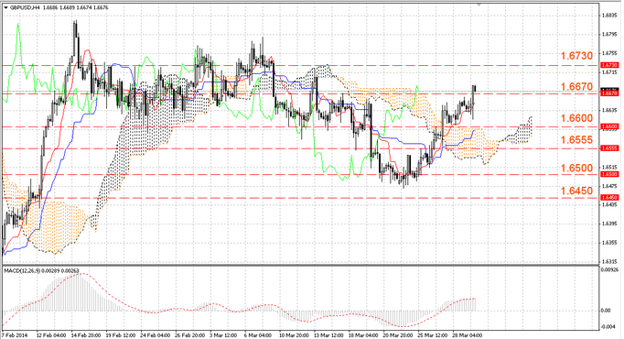Viewport: 624px width, 339px height.
Task: Select the orange 1.6730 level label
Action: [x=576, y=56]
